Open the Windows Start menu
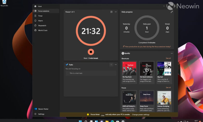203x122 pixels. tap(80, 121)
